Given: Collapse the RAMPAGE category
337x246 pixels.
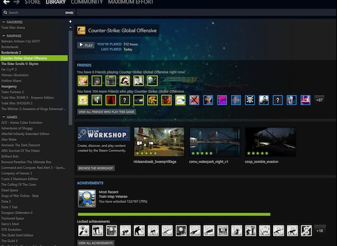Looking at the screenshot, I should coord(4,36).
